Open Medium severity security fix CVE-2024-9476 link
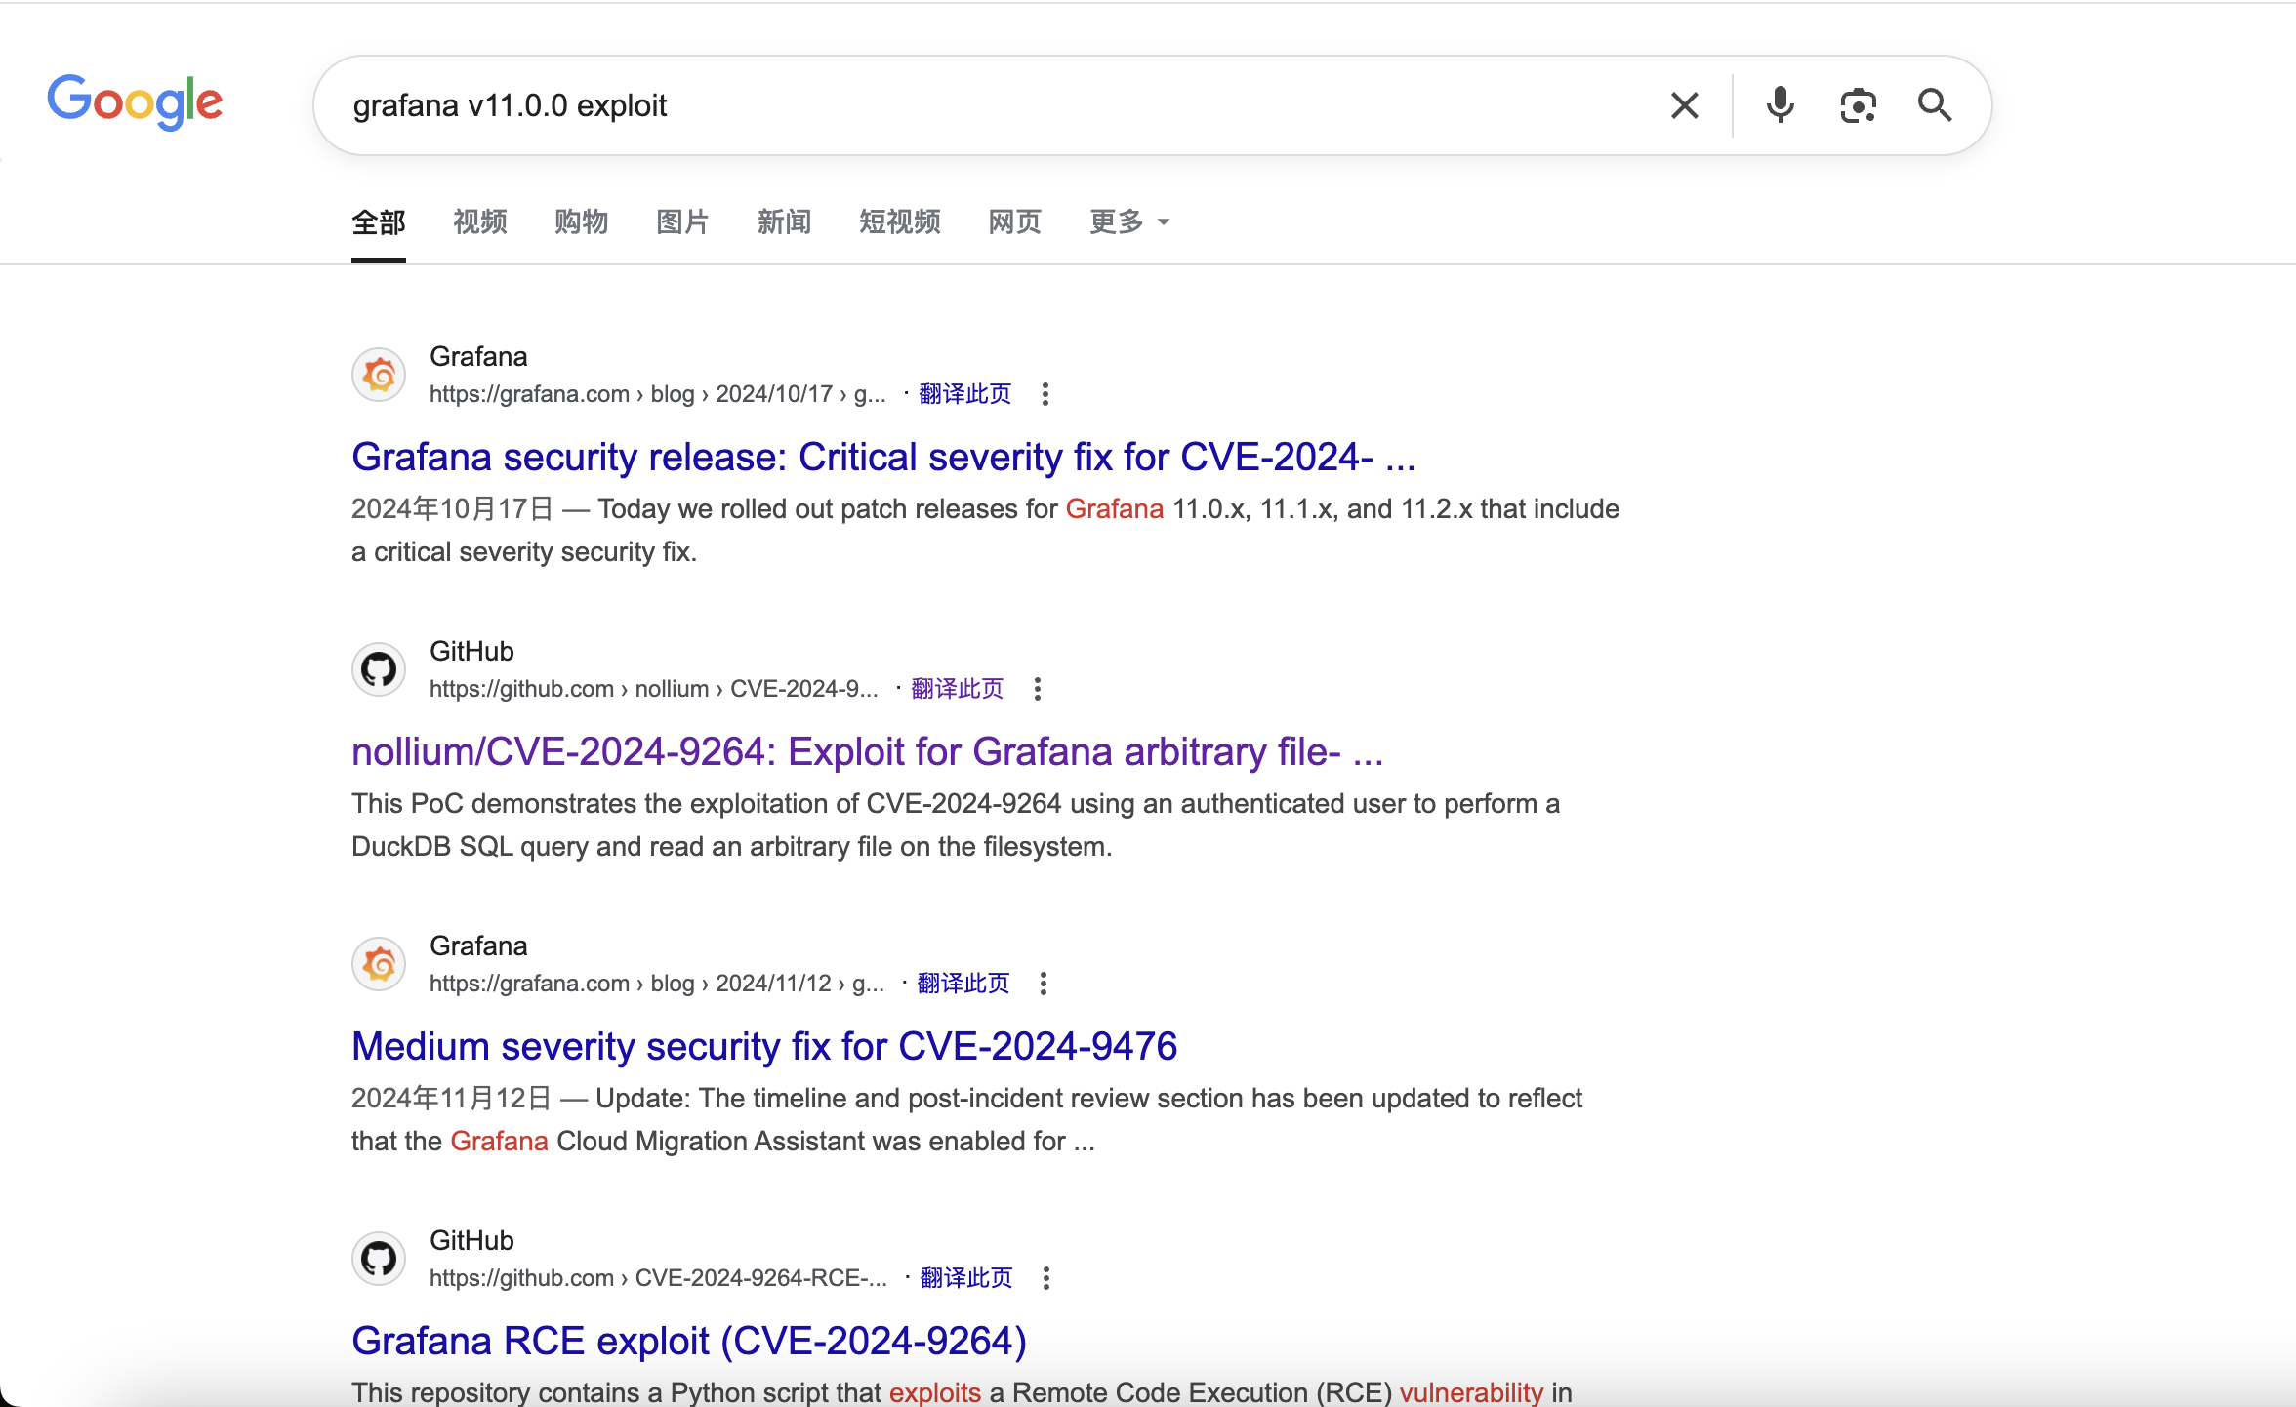Viewport: 2296px width, 1407px height. [764, 1046]
